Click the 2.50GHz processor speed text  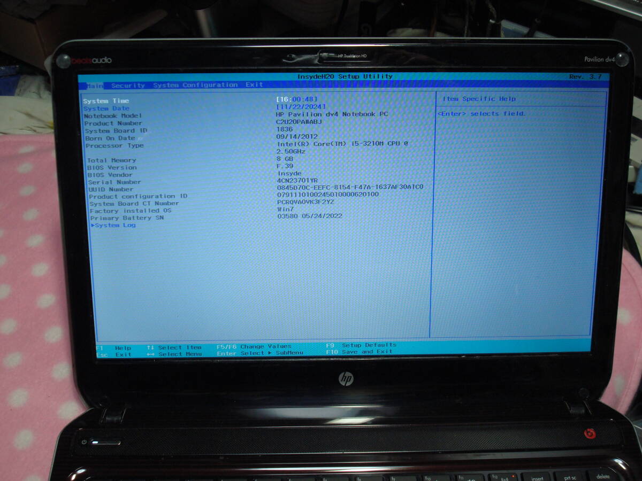coord(292,152)
